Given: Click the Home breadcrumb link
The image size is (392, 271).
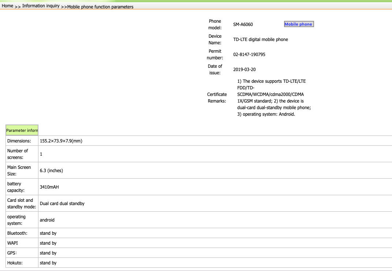Looking at the screenshot, I should click(x=7, y=6).
